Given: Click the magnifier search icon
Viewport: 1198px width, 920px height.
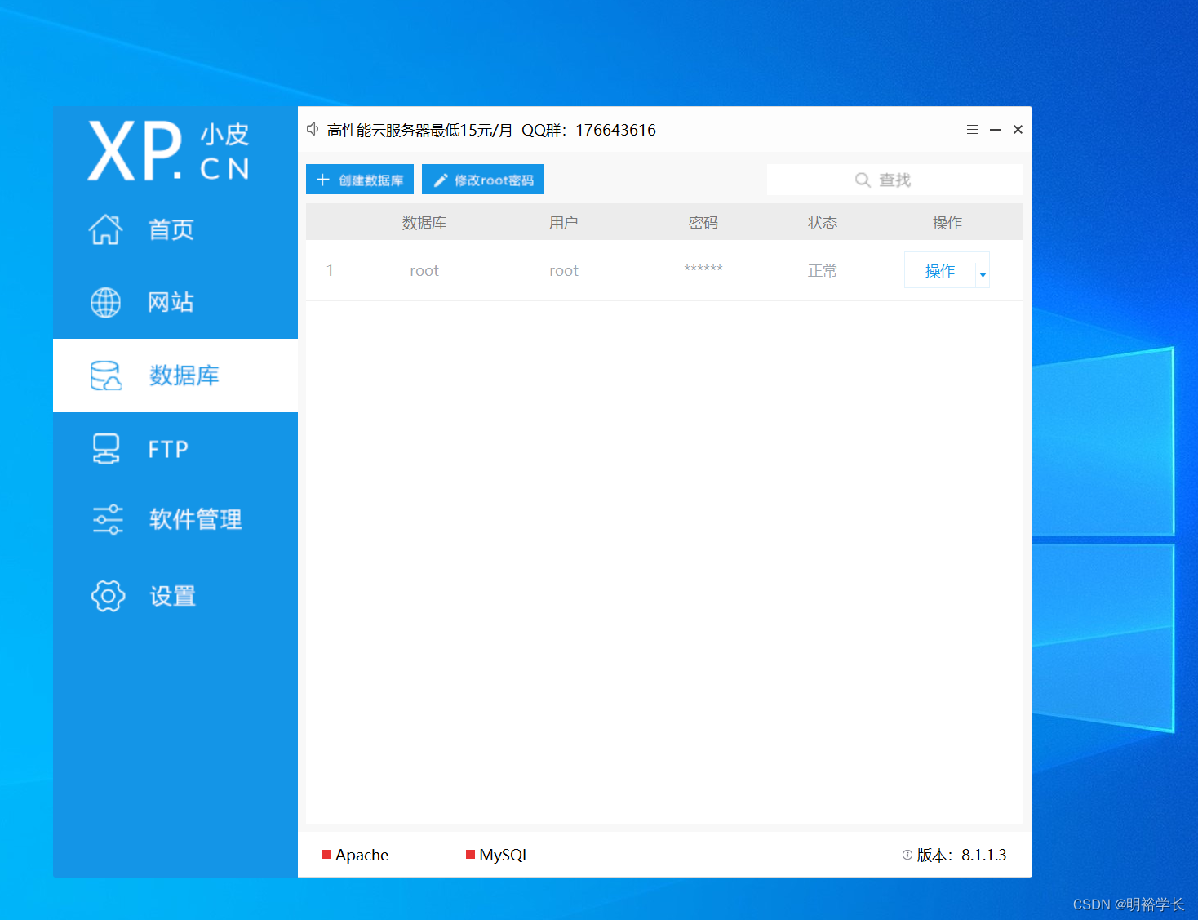Looking at the screenshot, I should pos(863,180).
